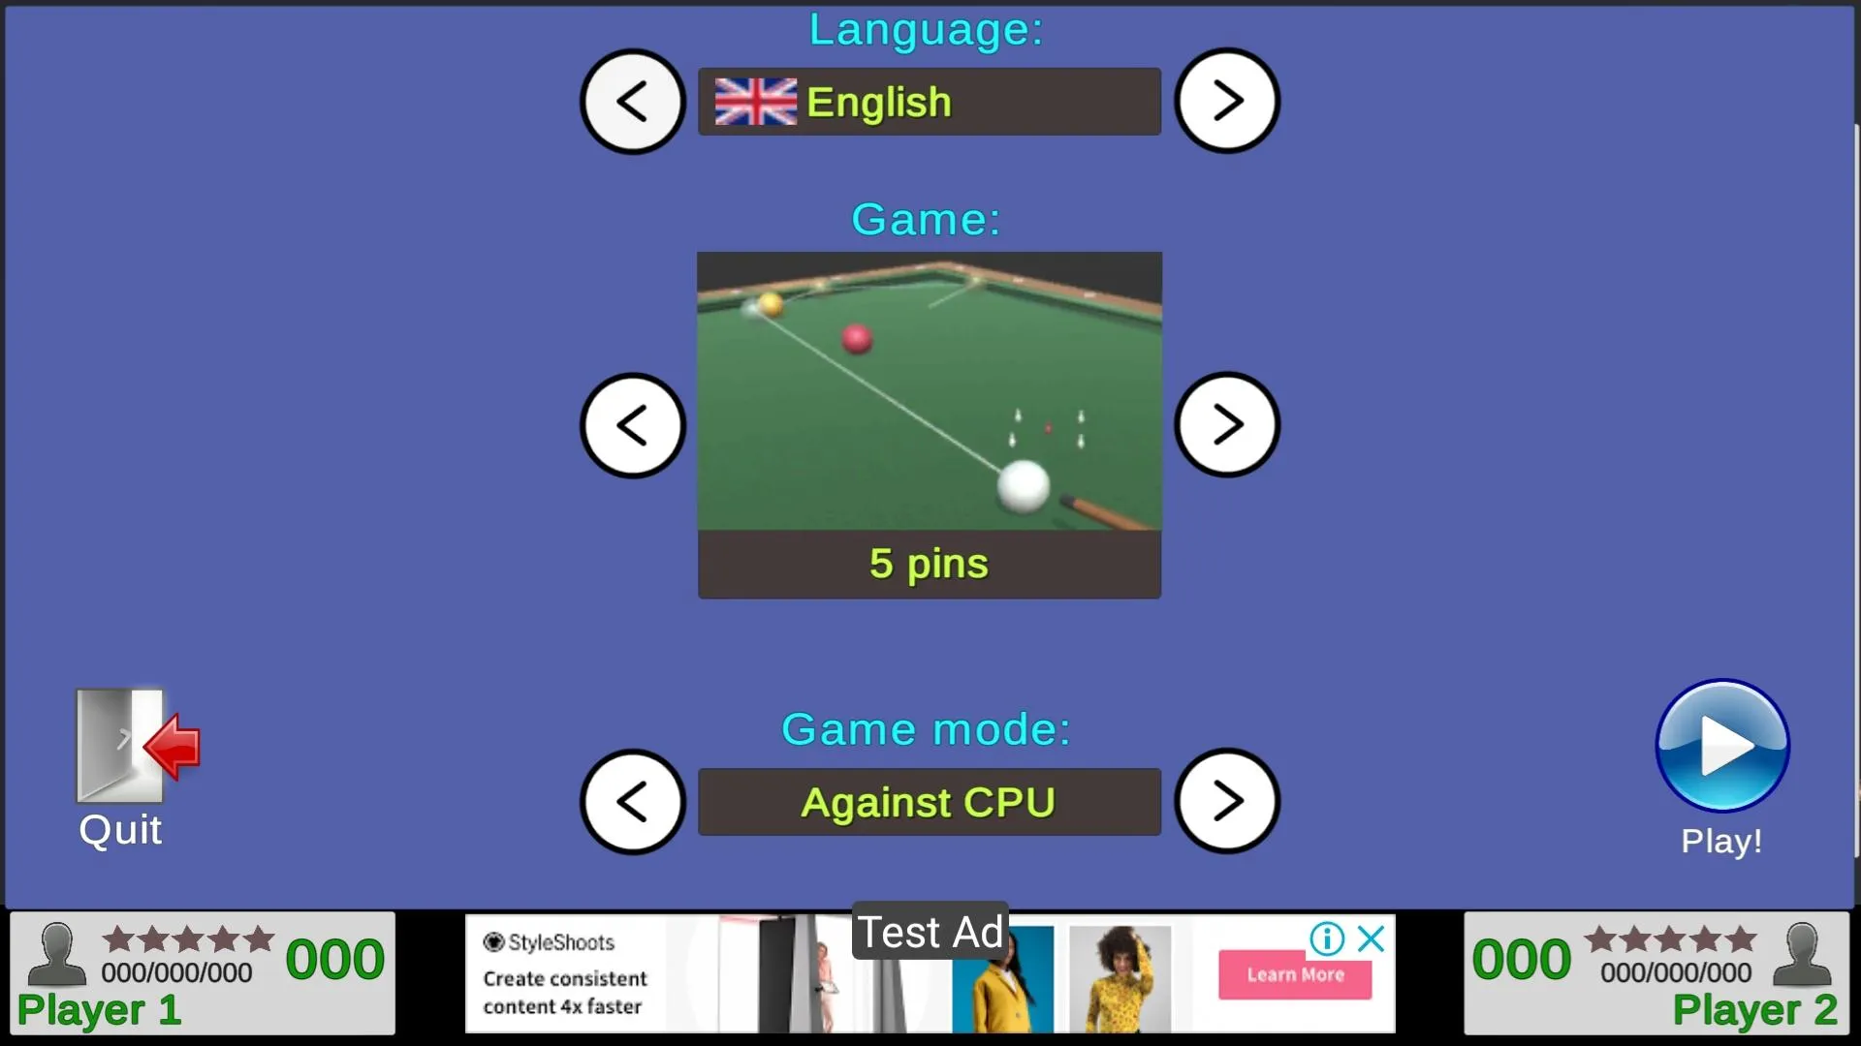Click left arrow to change language
Screen dimensions: 1861x1046
tap(633, 101)
